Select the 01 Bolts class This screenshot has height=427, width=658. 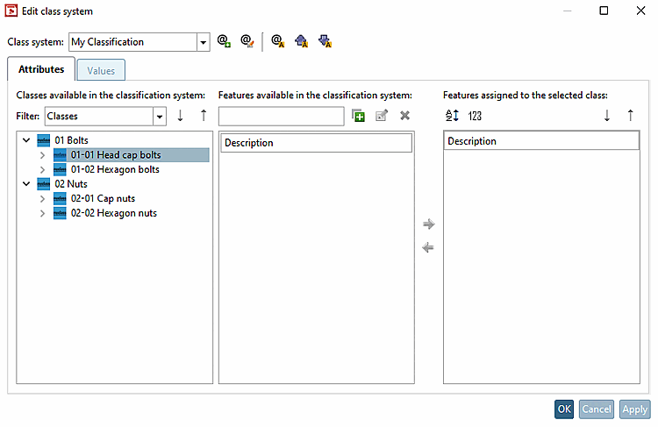[x=71, y=140]
